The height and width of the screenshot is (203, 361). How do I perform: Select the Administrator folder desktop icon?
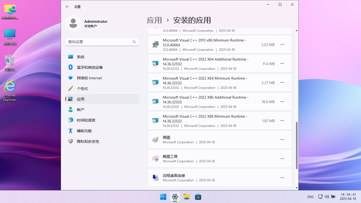(x=10, y=11)
